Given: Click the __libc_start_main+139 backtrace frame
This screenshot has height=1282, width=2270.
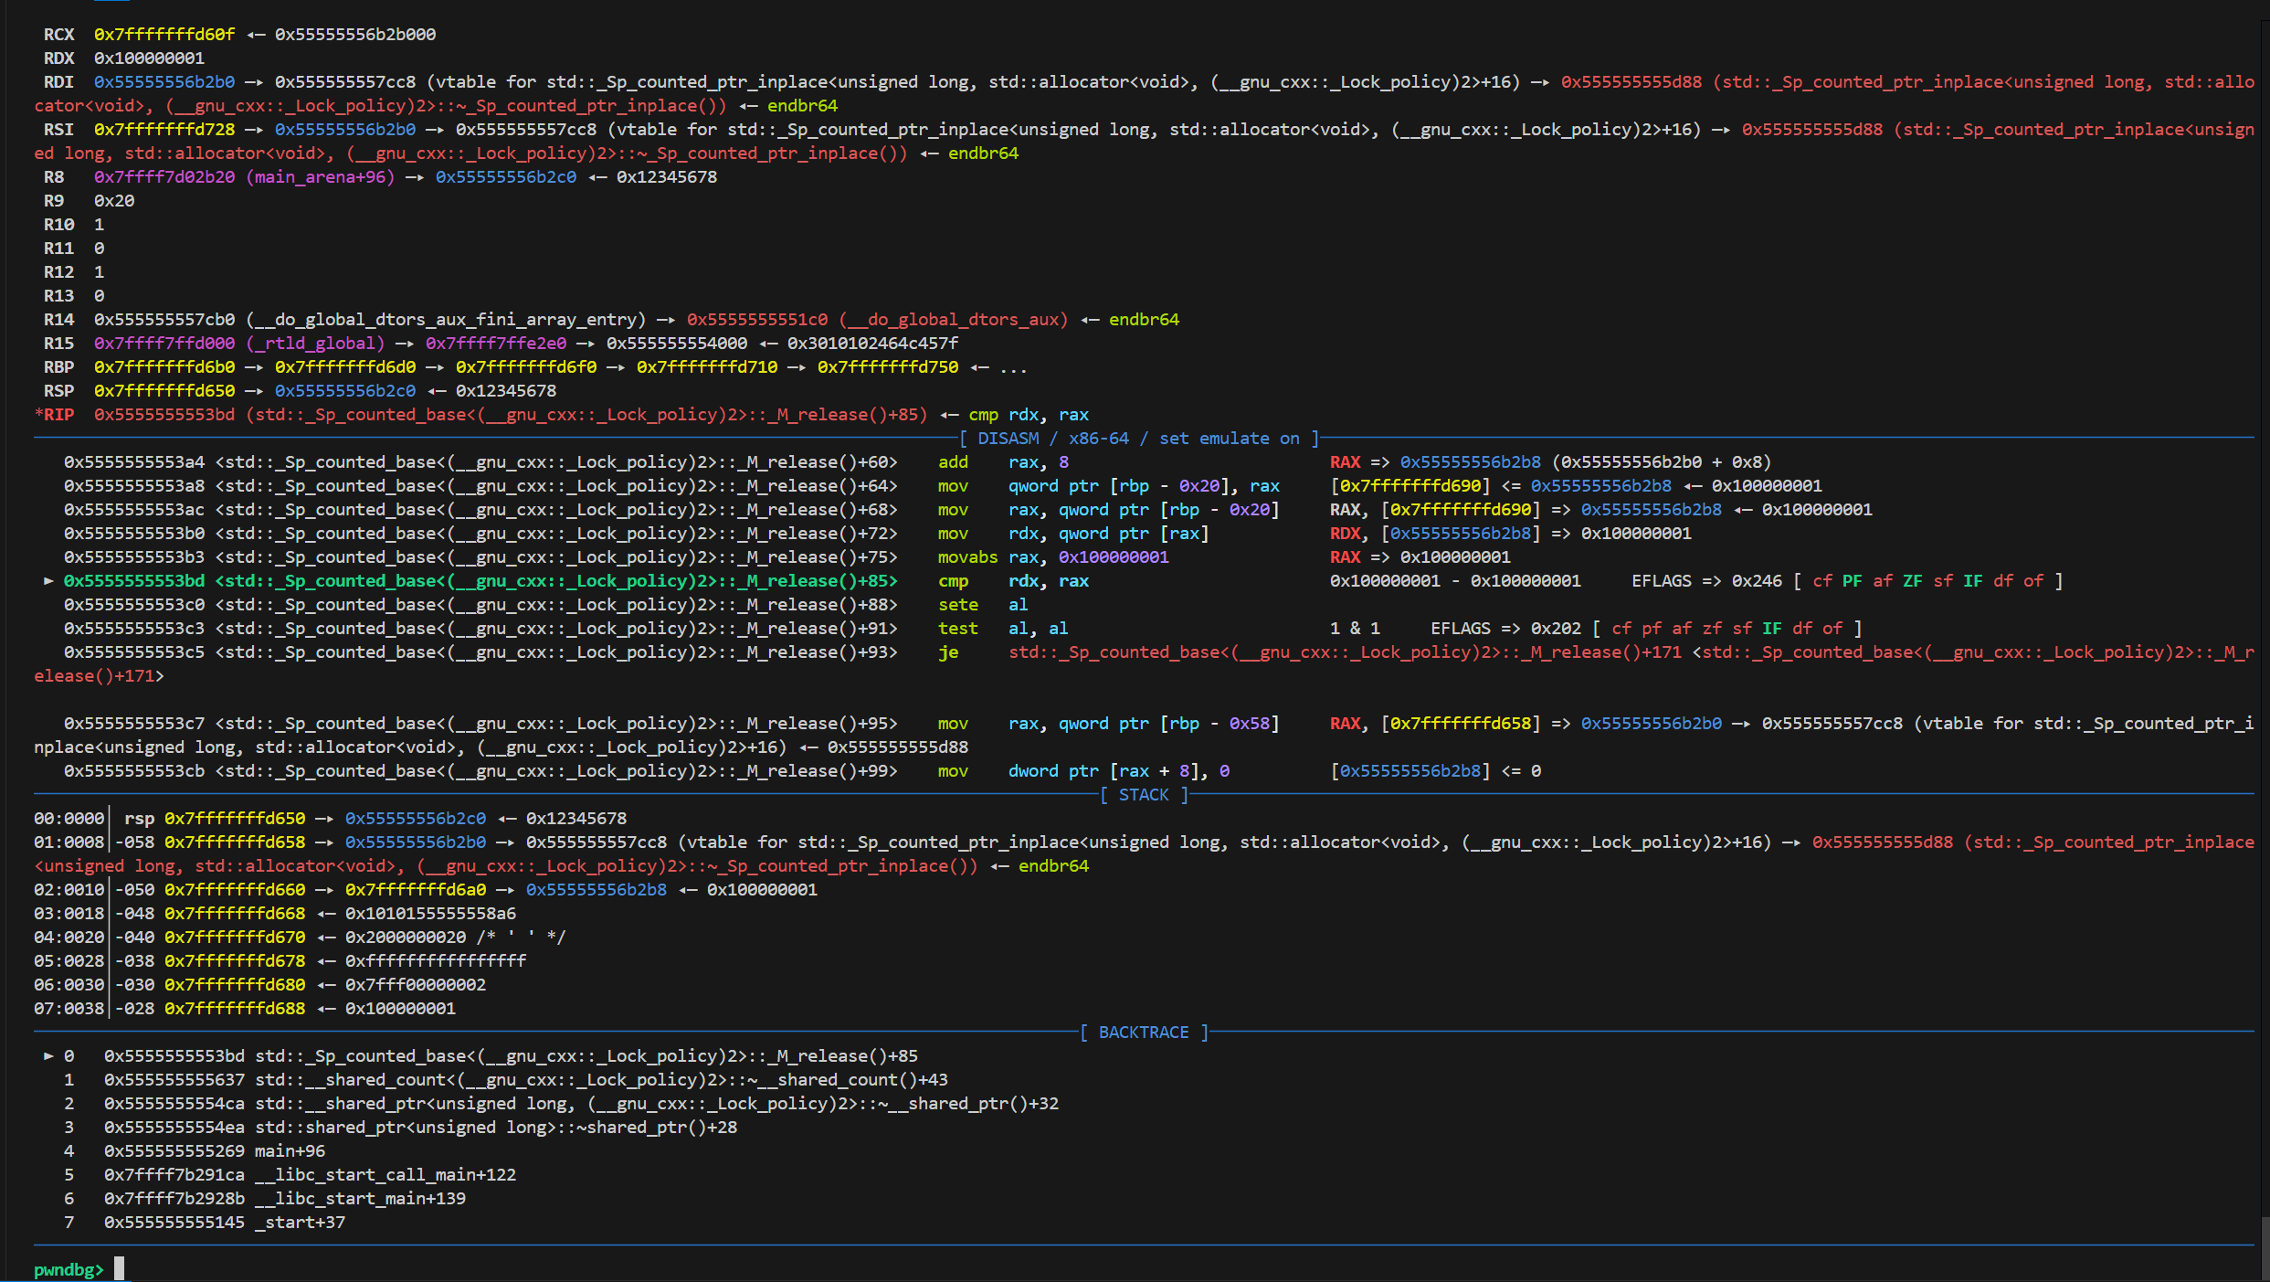Looking at the screenshot, I should click(x=360, y=1199).
